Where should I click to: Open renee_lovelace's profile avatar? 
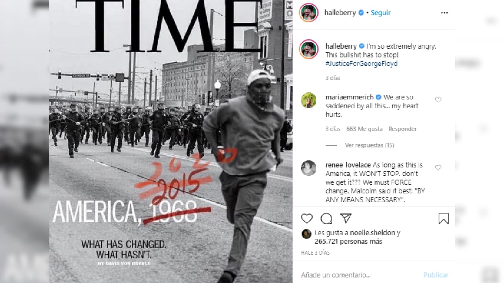tap(309, 168)
